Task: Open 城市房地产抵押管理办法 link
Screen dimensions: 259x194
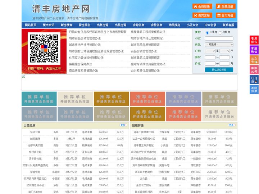Action: pyautogui.click(x=85, y=45)
